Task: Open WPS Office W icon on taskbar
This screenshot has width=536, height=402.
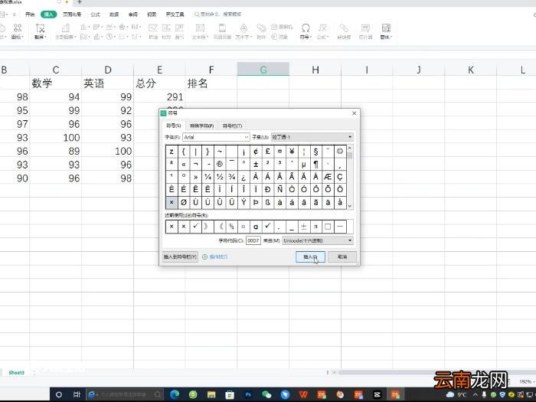Action: [x=303, y=394]
